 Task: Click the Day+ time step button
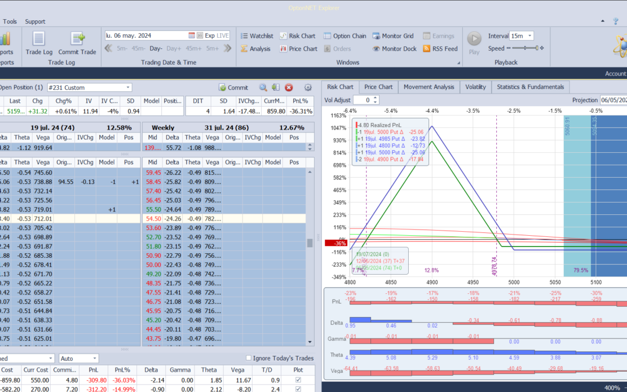pos(174,49)
